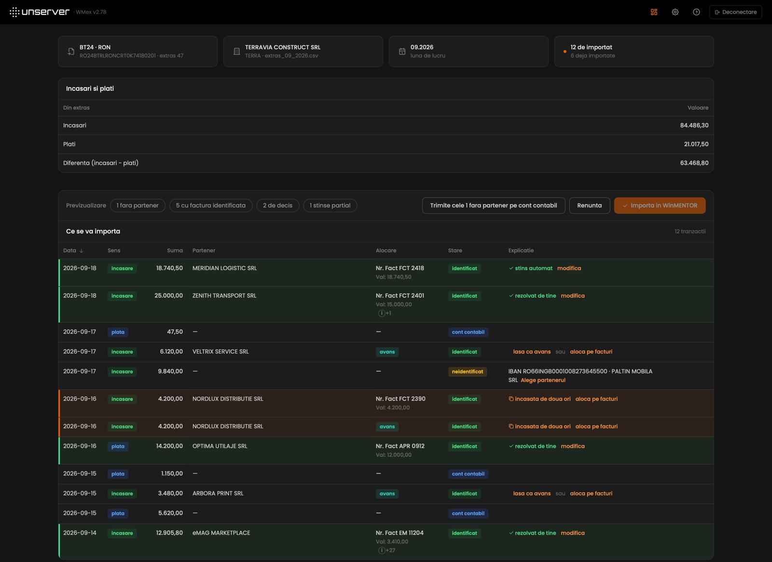The image size is (772, 562).
Task: Toggle the 1 stinse partial filter
Action: point(330,206)
